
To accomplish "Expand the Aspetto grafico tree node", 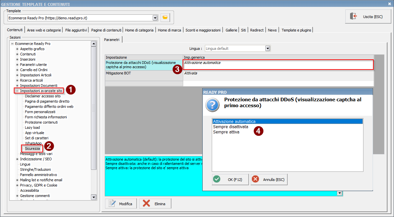I will (17, 49).
